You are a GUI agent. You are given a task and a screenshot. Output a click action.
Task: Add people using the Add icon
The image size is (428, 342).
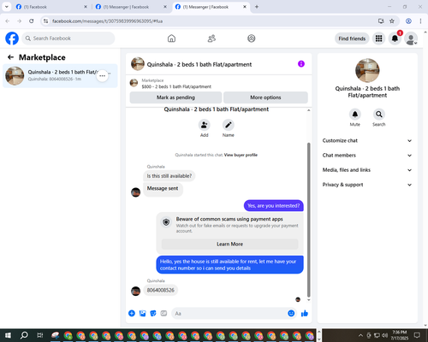point(205,125)
